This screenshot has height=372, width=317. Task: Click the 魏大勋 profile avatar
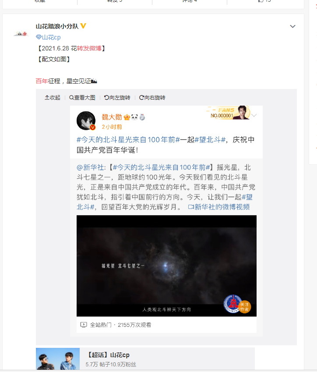[x=86, y=121]
